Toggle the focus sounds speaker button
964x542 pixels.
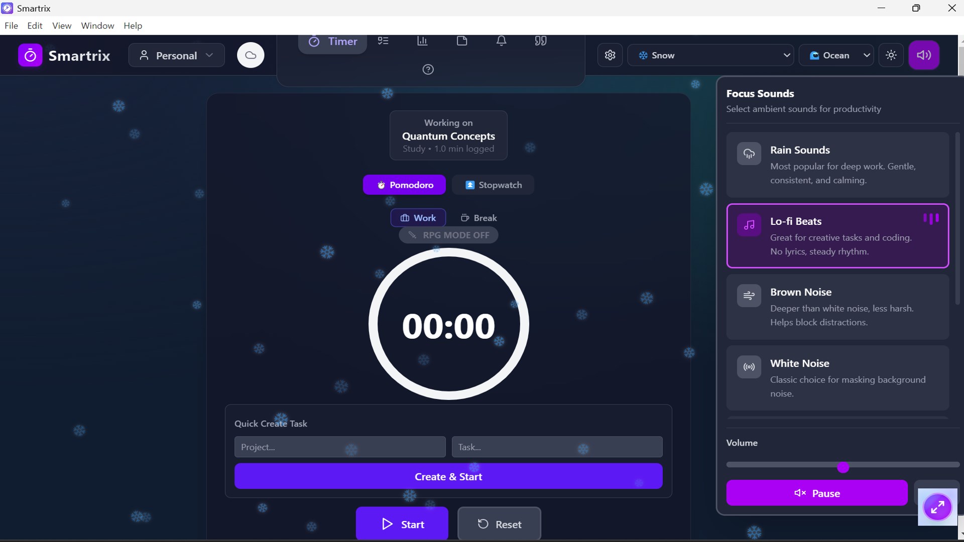tap(924, 55)
